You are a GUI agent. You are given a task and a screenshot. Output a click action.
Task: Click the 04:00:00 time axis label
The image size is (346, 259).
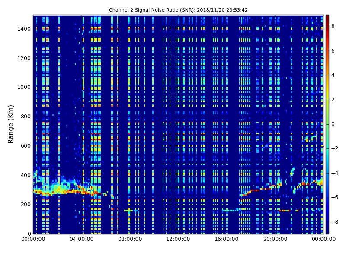click(81, 239)
